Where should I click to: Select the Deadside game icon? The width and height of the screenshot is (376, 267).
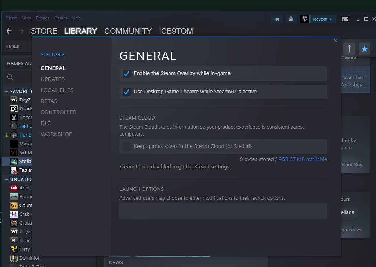(14, 109)
